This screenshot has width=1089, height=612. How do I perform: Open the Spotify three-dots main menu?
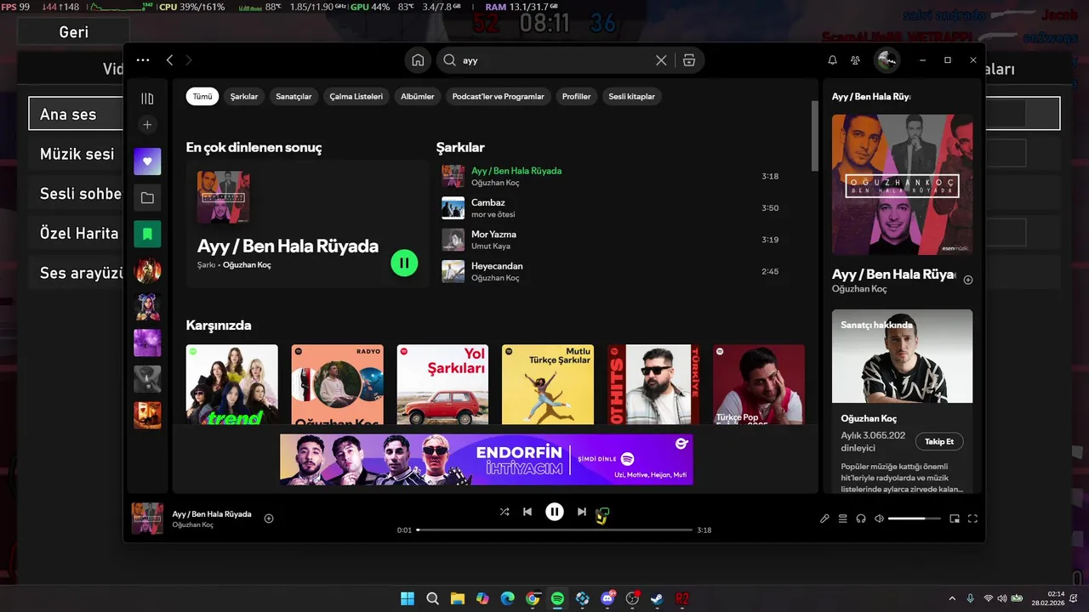[143, 60]
